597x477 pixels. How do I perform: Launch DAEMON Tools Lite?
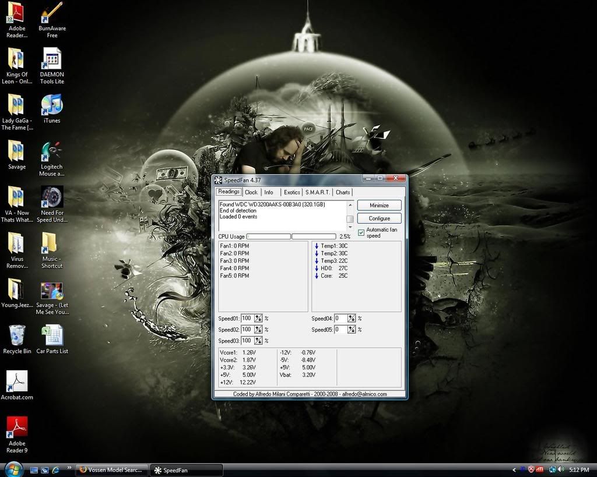52,65
